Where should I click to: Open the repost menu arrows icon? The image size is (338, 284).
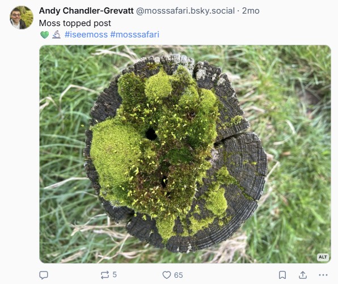[105, 275]
